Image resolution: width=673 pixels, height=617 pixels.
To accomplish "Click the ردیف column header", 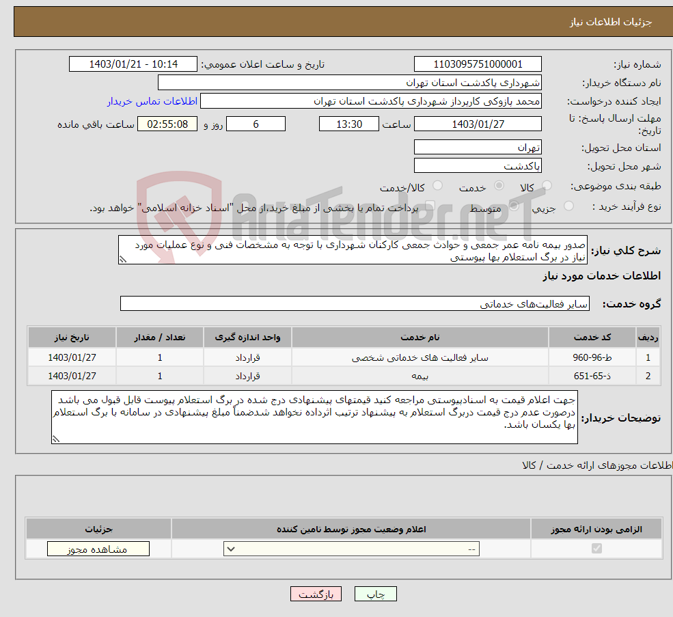I will click(648, 338).
